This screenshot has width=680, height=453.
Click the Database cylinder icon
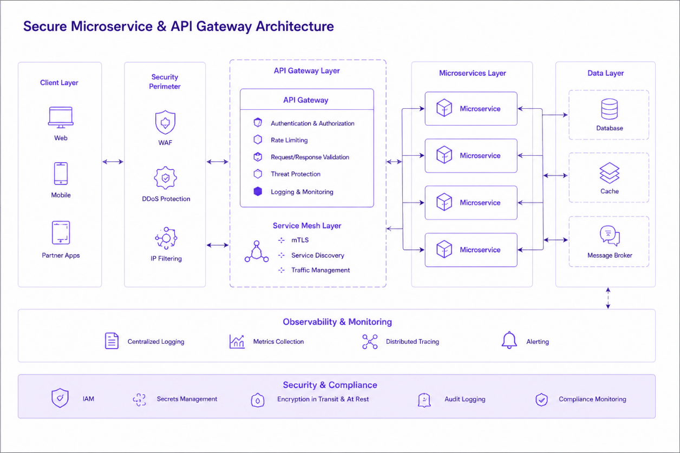pyautogui.click(x=609, y=109)
